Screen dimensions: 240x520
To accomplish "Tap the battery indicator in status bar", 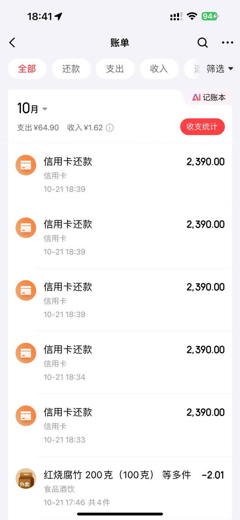I will click(210, 16).
